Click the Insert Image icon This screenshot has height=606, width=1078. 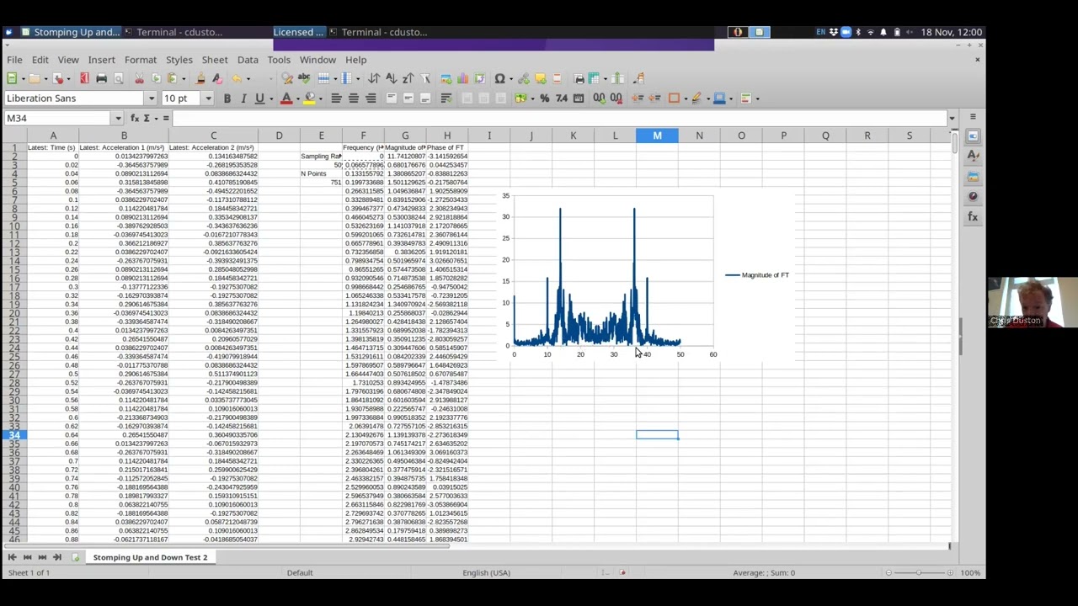[x=446, y=78]
